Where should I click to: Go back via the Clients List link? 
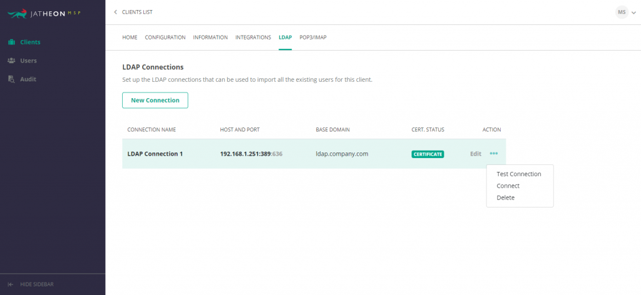pos(137,12)
